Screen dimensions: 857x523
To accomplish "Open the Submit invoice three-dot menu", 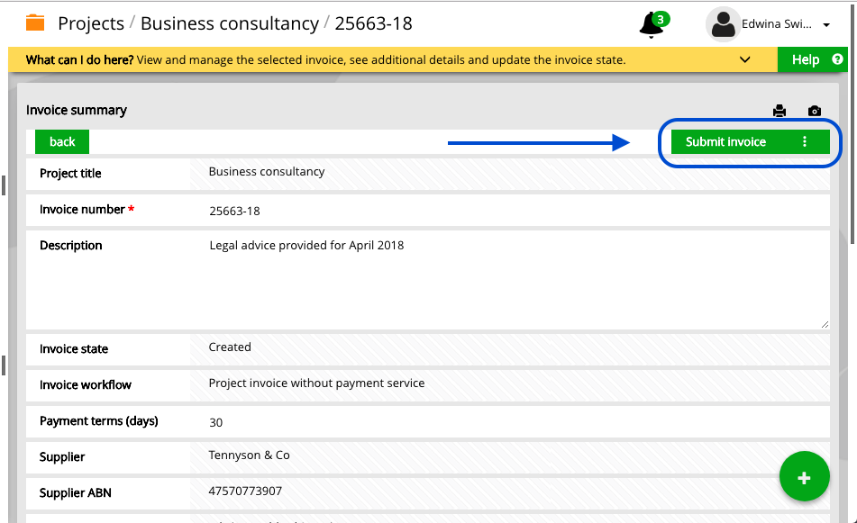I will 805,142.
